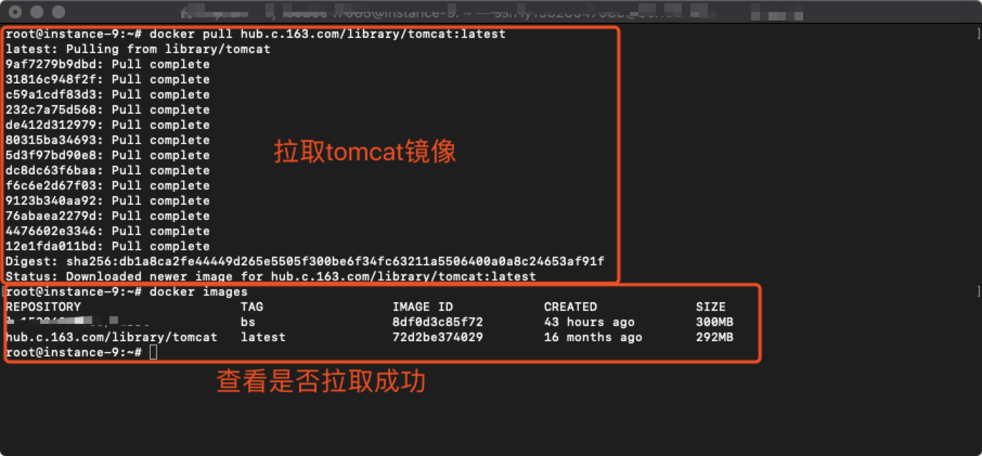The height and width of the screenshot is (456, 982).
Task: Click layer line 9af7279b9dbd
Action: coord(107,64)
